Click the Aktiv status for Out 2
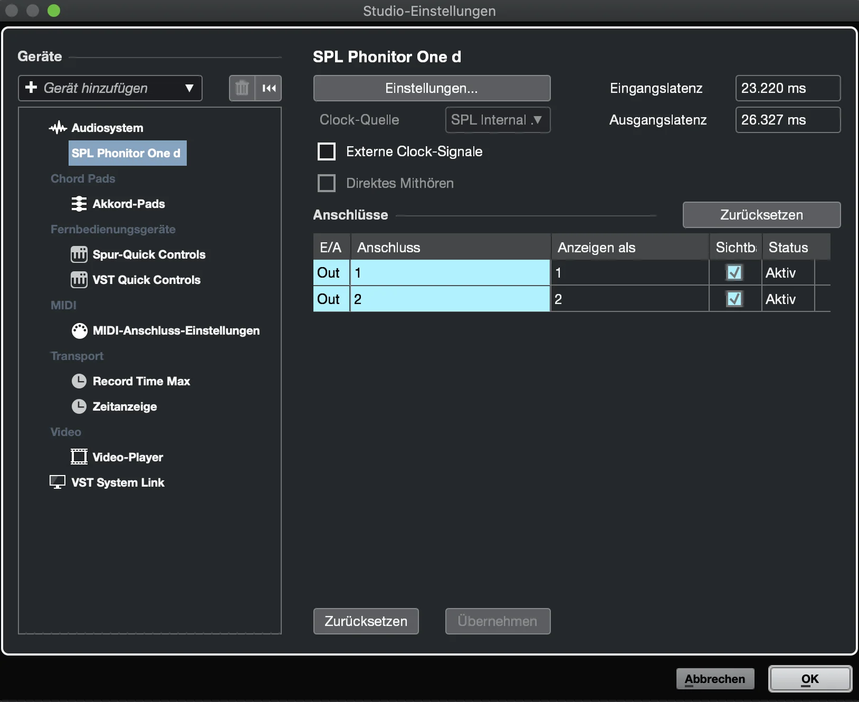 (x=788, y=299)
